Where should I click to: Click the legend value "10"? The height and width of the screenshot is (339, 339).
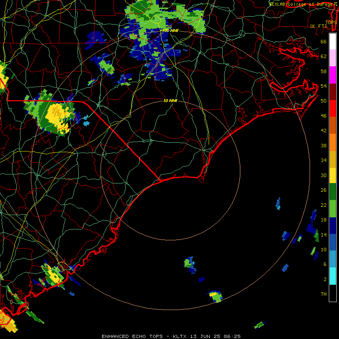(324, 249)
